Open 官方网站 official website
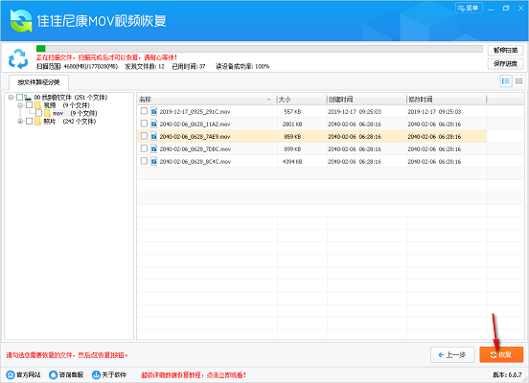Image resolution: width=529 pixels, height=383 pixels. 24,374
